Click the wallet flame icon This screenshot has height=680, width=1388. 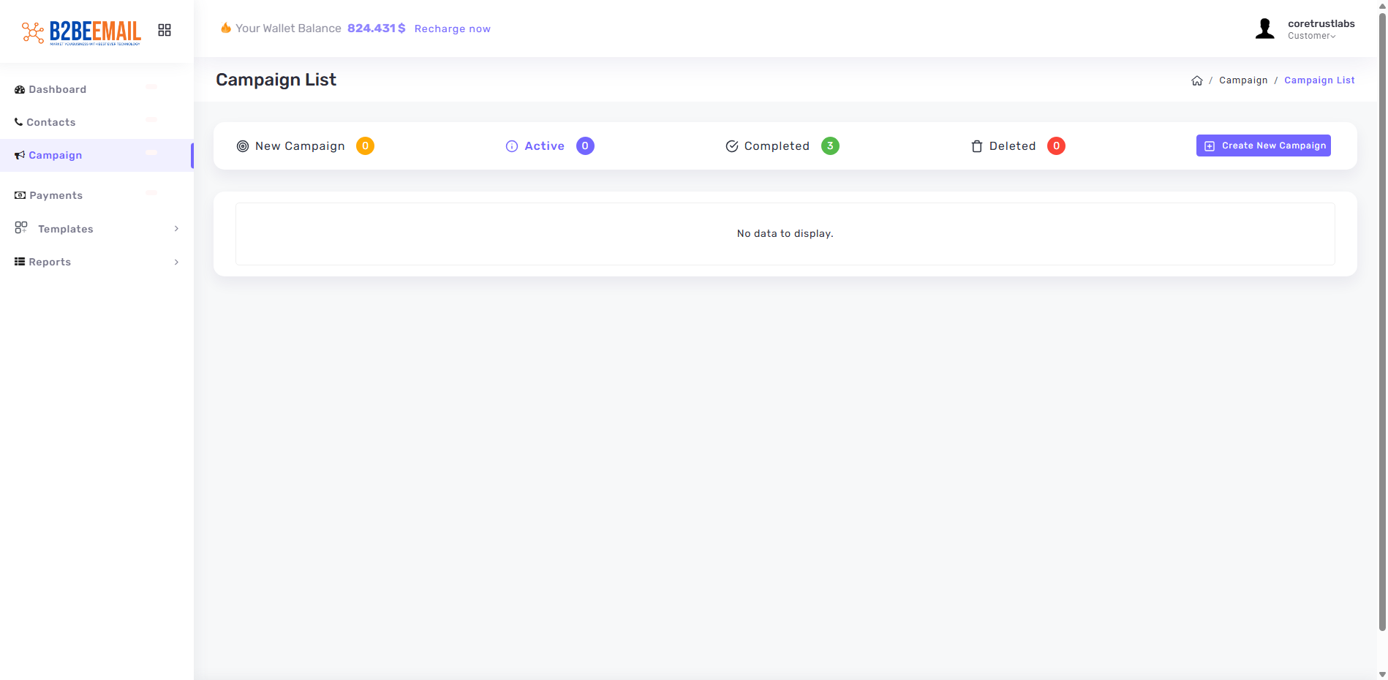coord(226,28)
